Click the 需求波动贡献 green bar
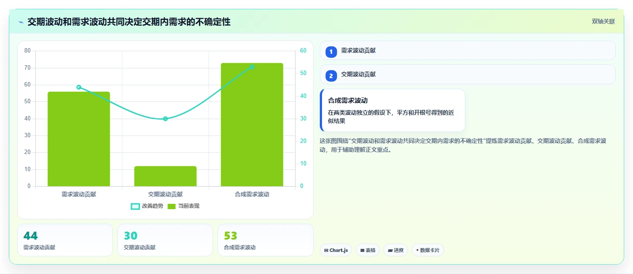 (x=79, y=139)
